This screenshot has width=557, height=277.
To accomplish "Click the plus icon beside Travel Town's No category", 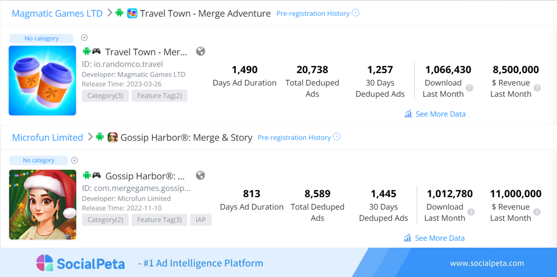I will (x=84, y=38).
